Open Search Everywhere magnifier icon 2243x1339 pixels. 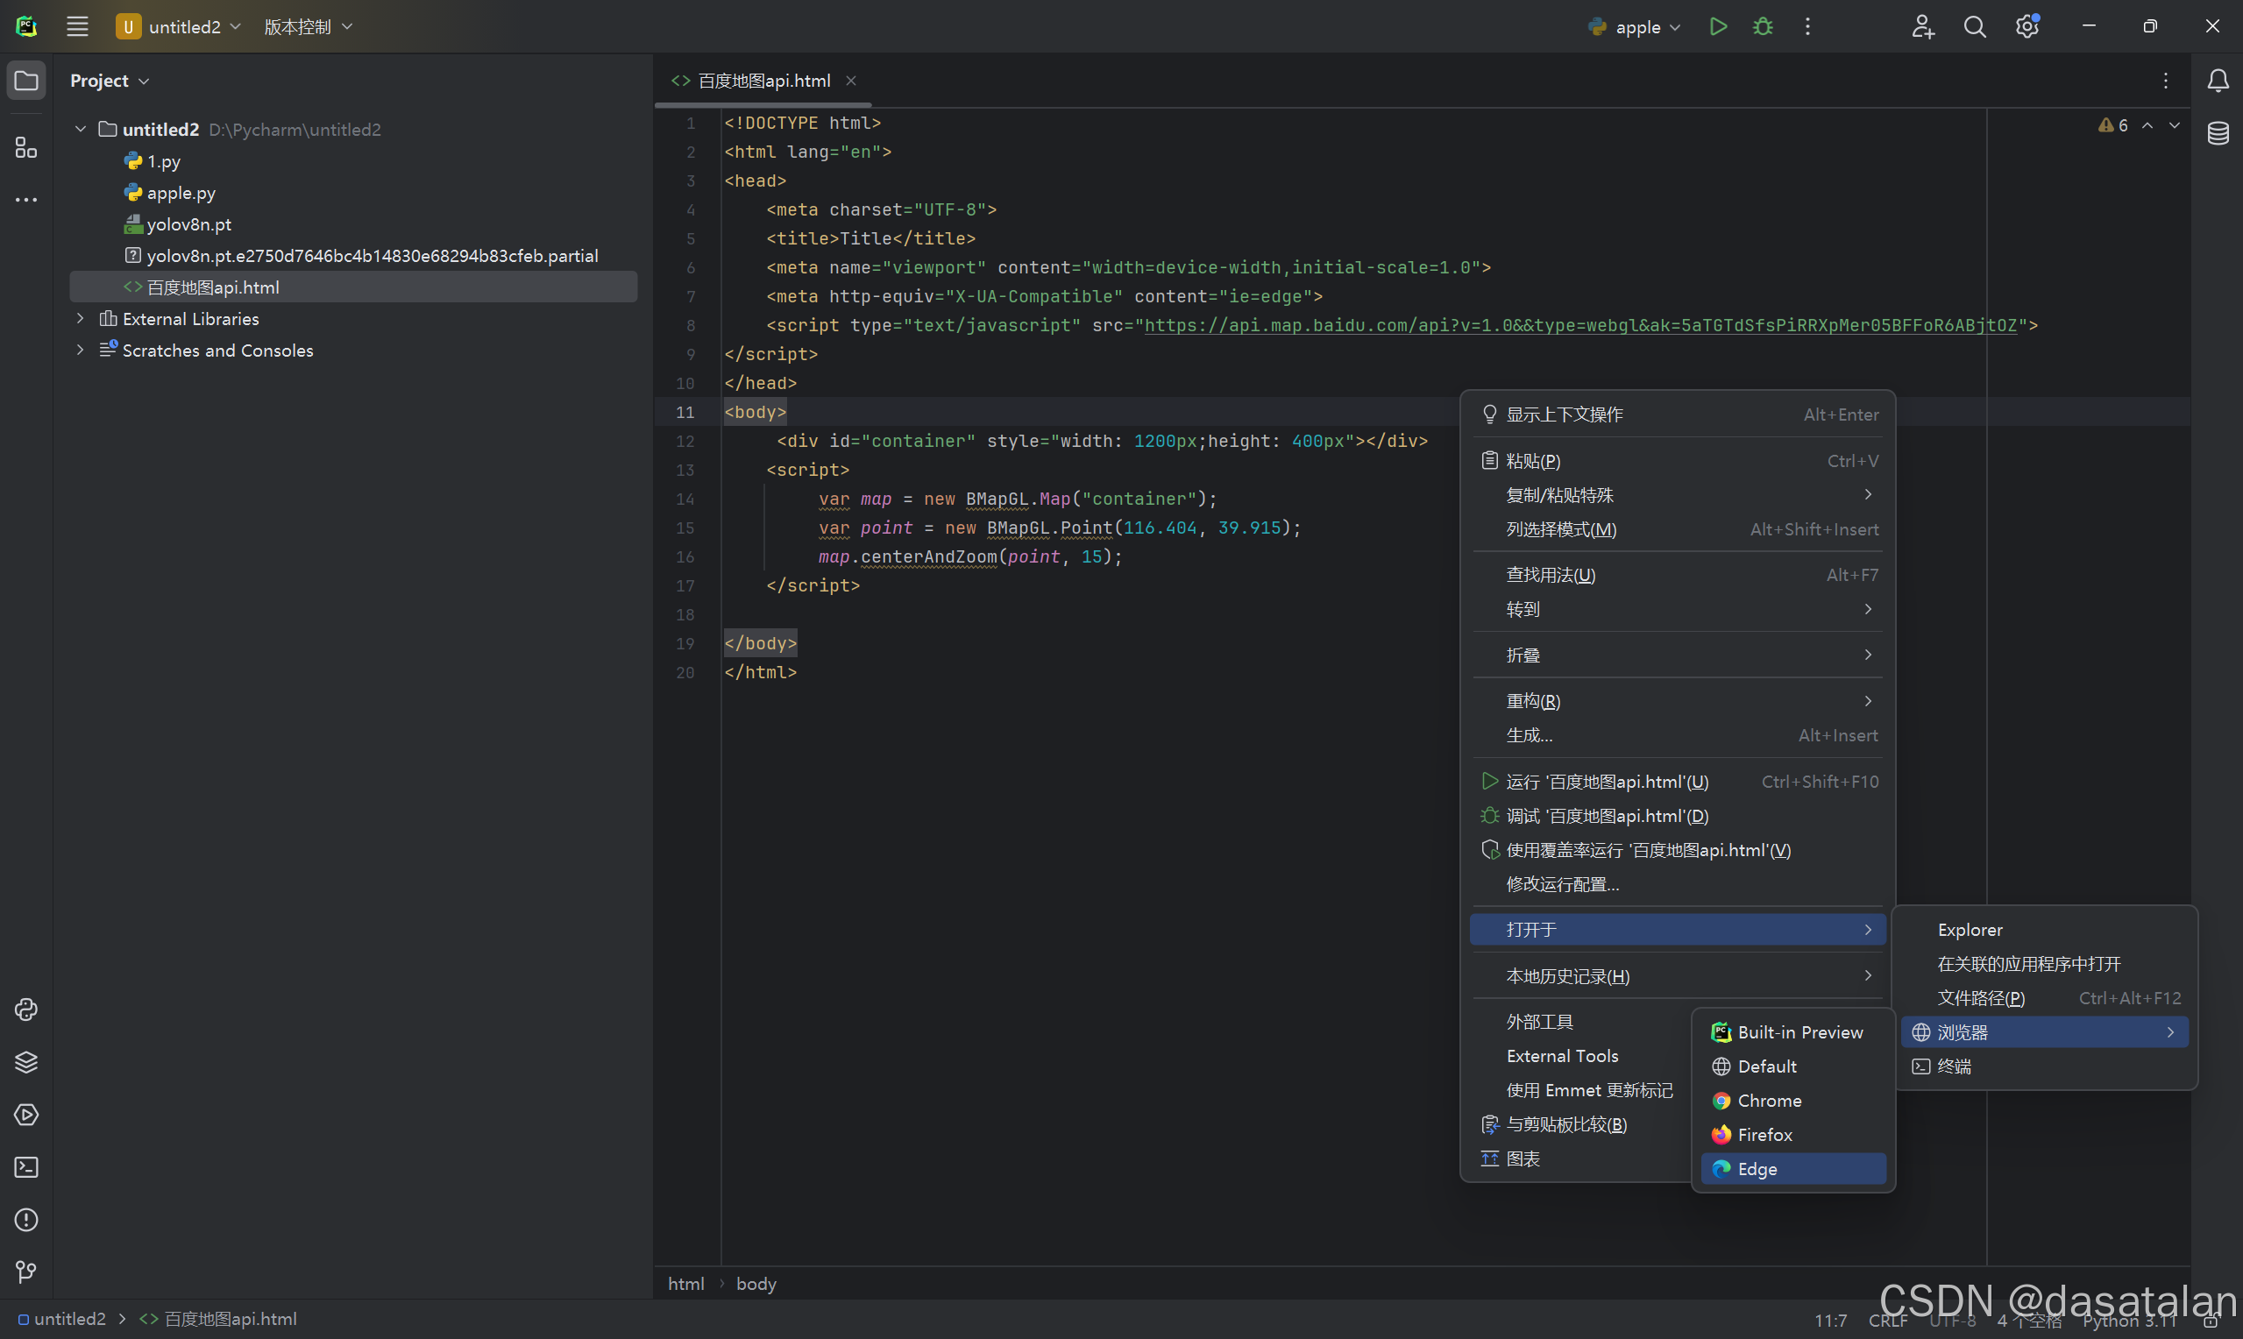point(1974,26)
